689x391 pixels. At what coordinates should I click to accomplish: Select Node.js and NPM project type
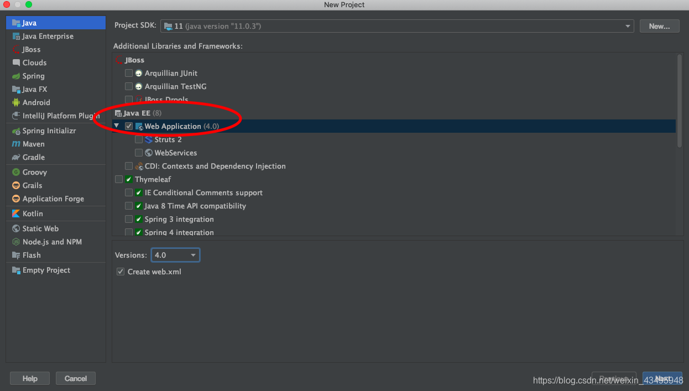(x=56, y=242)
